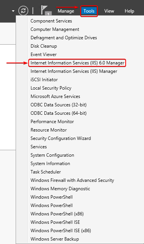144x244 pixels.
Task: Launch iSCSI Initiator
Action: click(x=44, y=80)
